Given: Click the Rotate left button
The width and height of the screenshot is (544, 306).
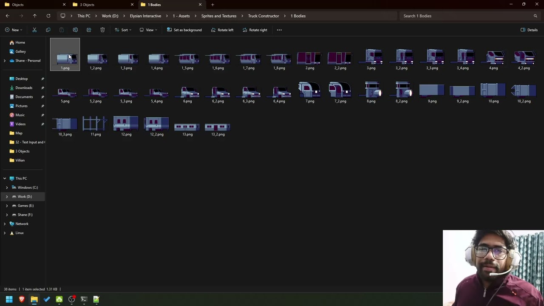Looking at the screenshot, I should tap(222, 30).
